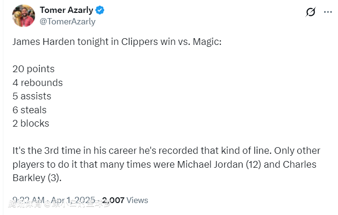
Task: Open the @TomerAzarly handle link
Action: (67, 21)
